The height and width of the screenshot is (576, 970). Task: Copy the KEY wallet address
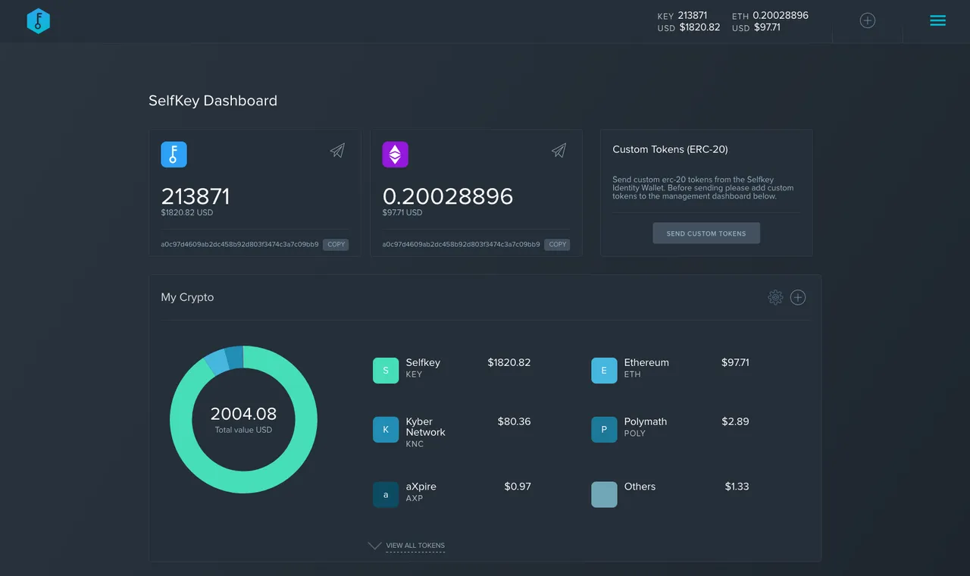click(336, 245)
